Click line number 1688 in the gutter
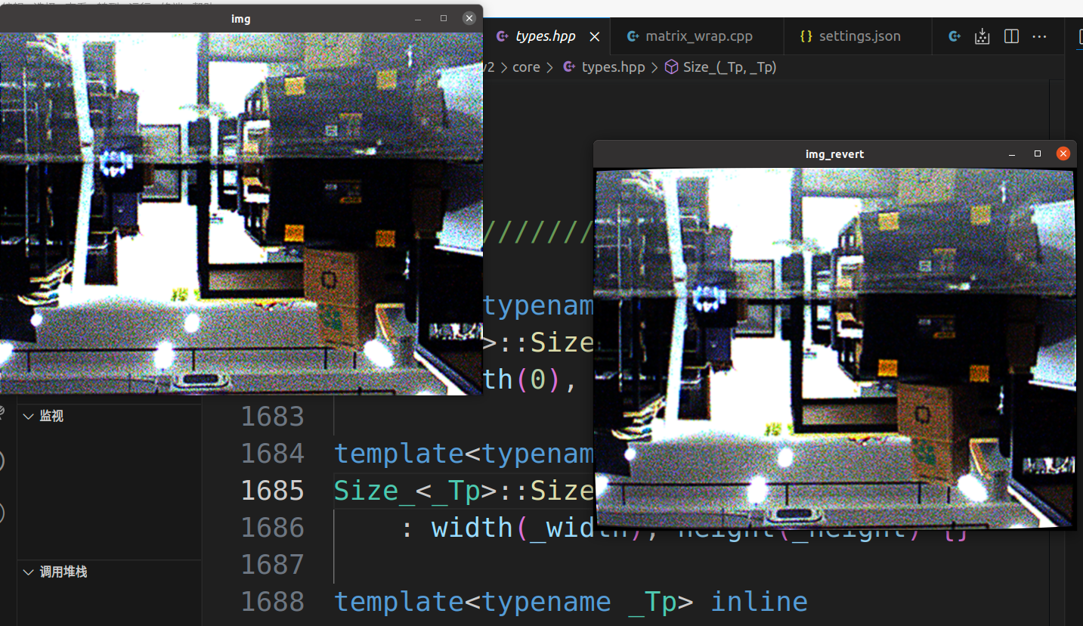The image size is (1083, 626). [272, 602]
